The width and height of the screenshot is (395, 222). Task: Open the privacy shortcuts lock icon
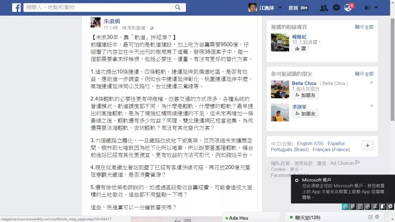click(x=367, y=8)
